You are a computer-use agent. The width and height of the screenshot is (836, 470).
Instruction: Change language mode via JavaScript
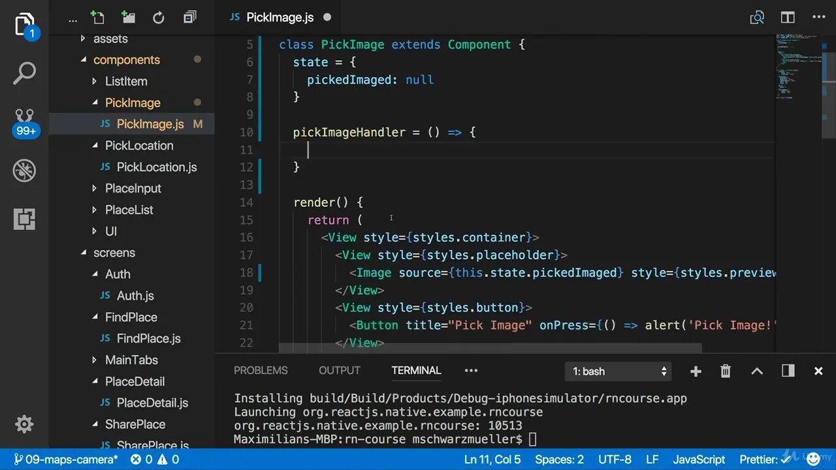pos(699,460)
